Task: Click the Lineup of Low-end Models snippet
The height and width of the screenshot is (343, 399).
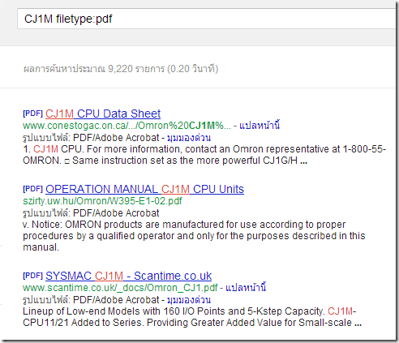Action: click(x=192, y=317)
